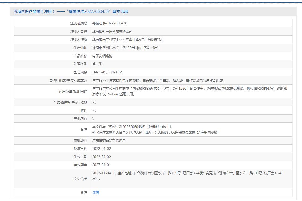Click the document icon in the header
Viewport: 302px width, 201px height.
click(x=15, y=11)
